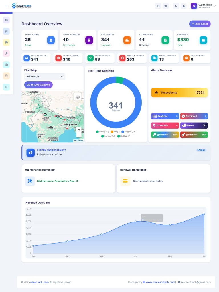Screen dimensions: 219x292
Task: Open the Ignition Off alerts tile
Action: pyautogui.click(x=194, y=135)
